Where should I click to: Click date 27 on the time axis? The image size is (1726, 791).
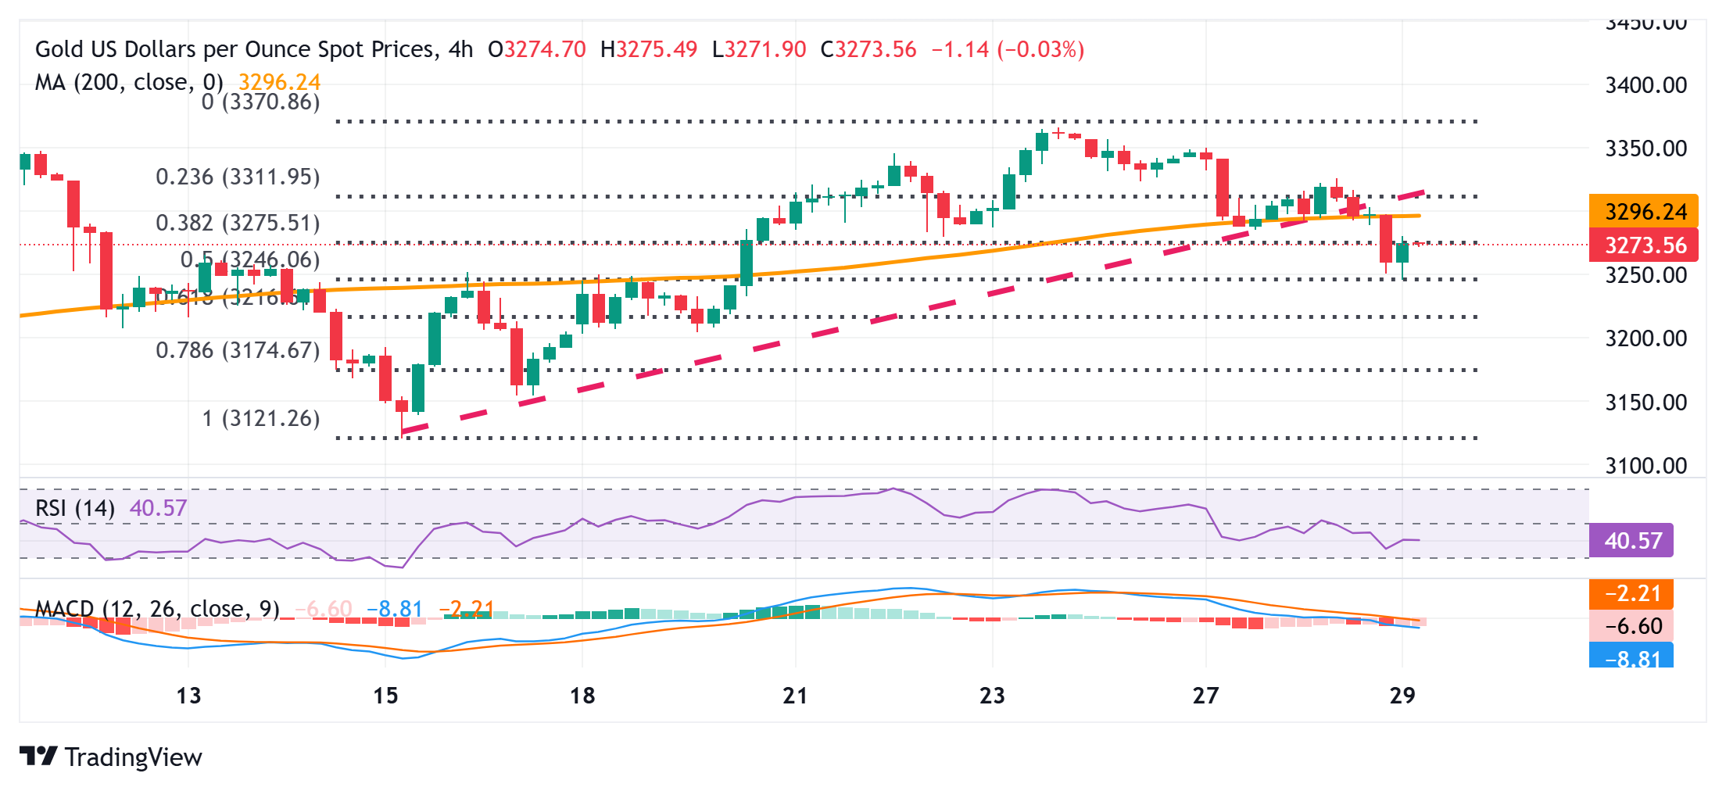[x=1205, y=695]
